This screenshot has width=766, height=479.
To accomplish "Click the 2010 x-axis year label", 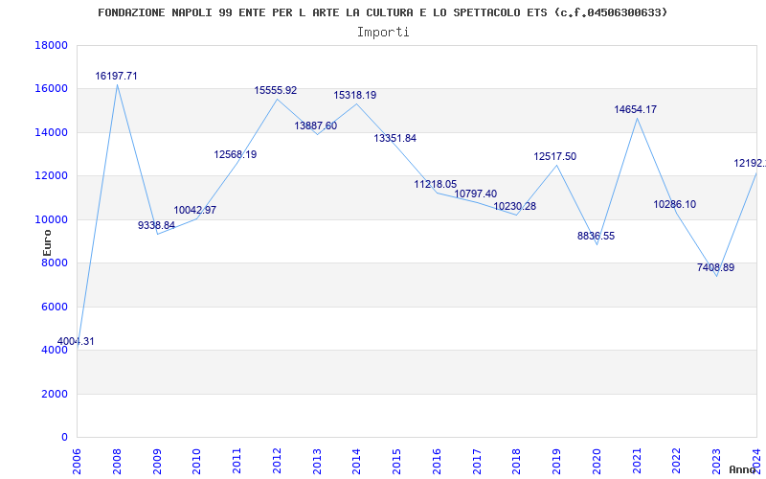I will point(196,462).
